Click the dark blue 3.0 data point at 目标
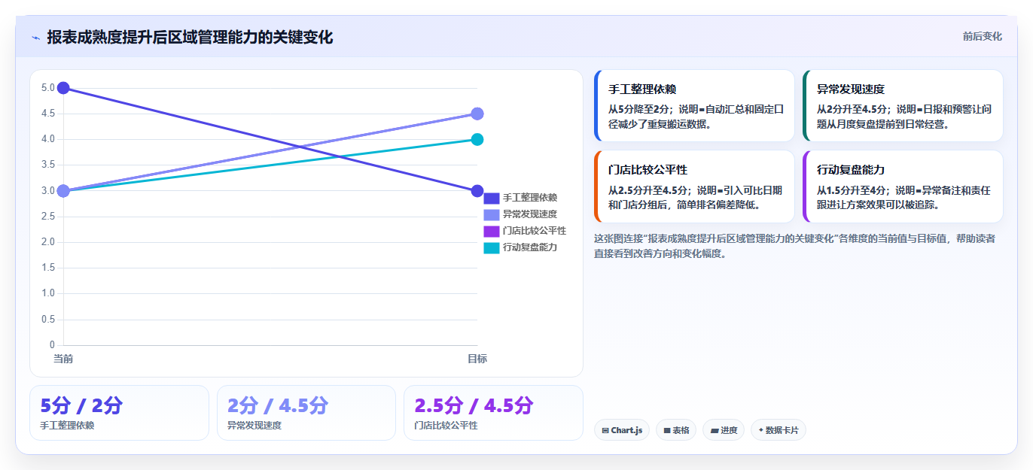The image size is (1033, 470). tap(477, 191)
